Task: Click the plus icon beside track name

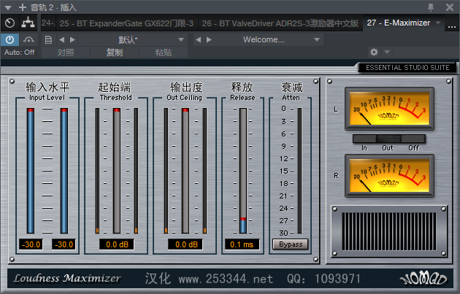Action: coord(22,7)
